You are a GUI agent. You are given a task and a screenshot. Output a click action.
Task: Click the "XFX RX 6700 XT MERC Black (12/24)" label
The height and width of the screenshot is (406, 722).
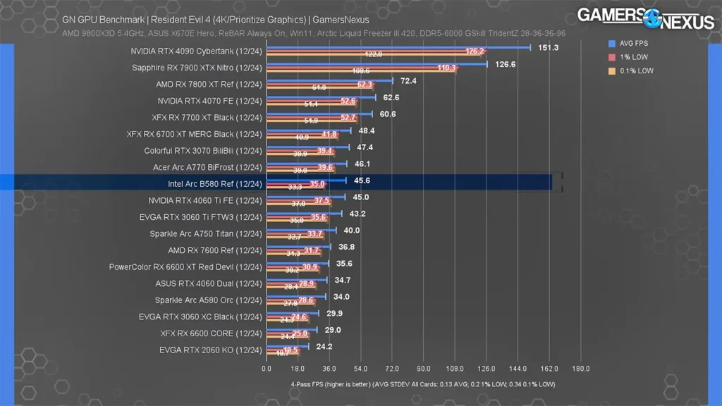(195, 134)
